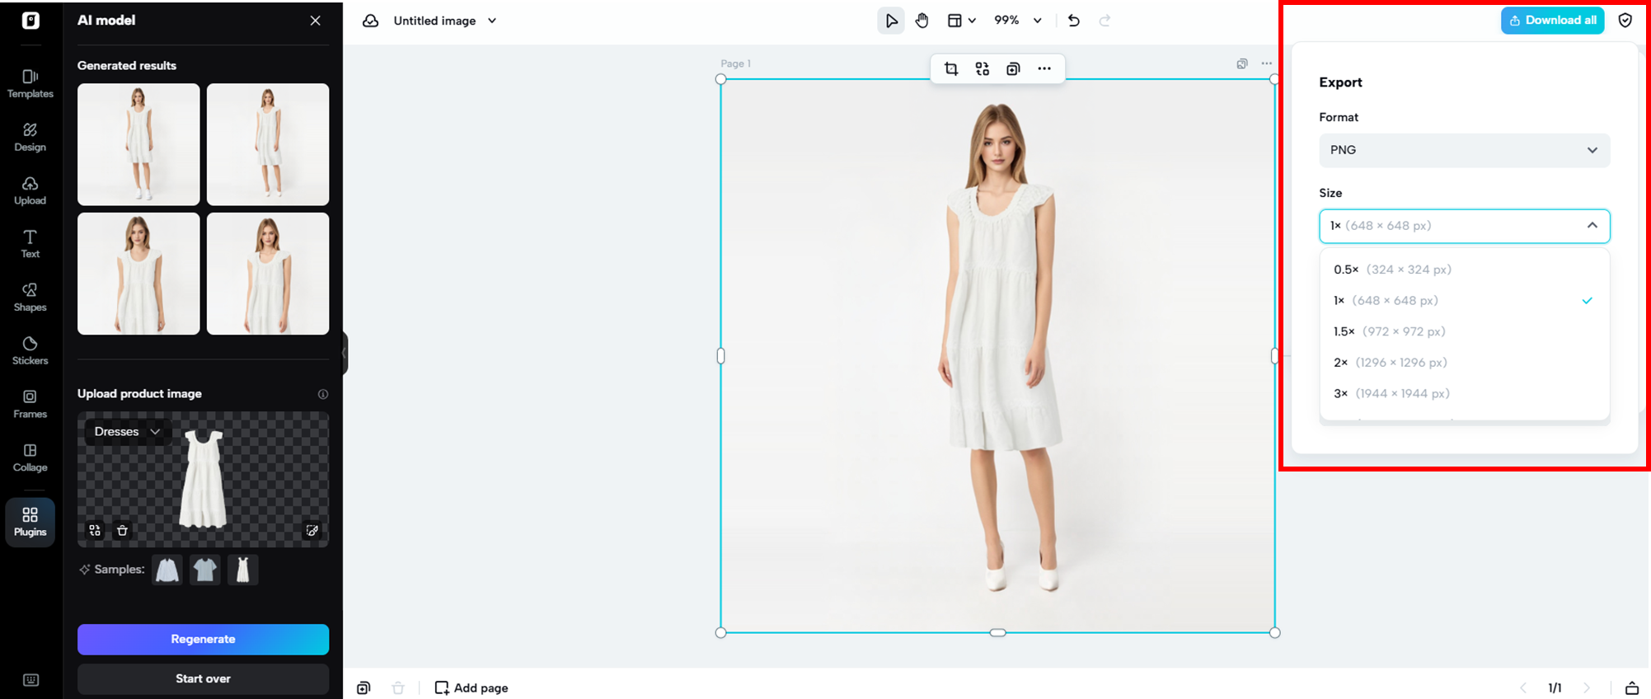Choose the shirt sample garment
This screenshot has width=1651, height=699.
pos(167,570)
